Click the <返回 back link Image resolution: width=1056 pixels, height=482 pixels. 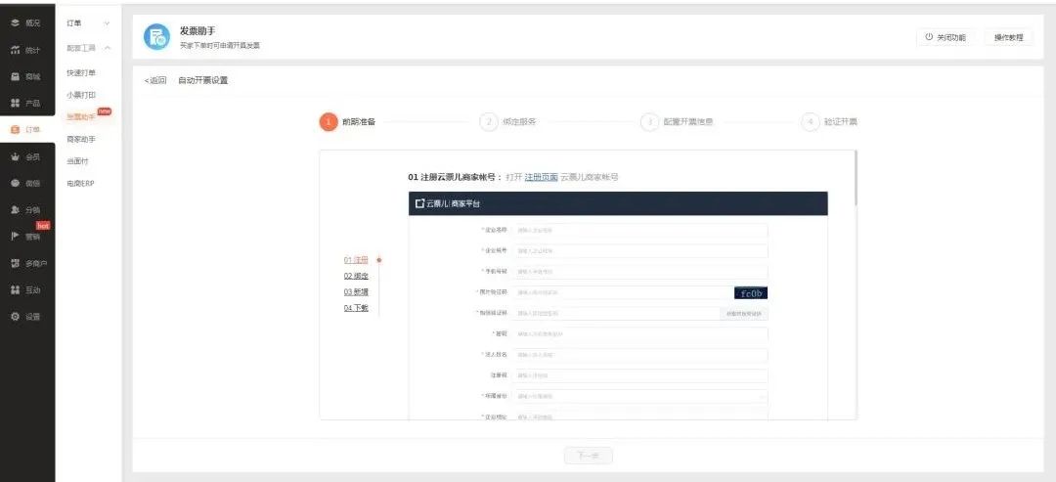155,80
